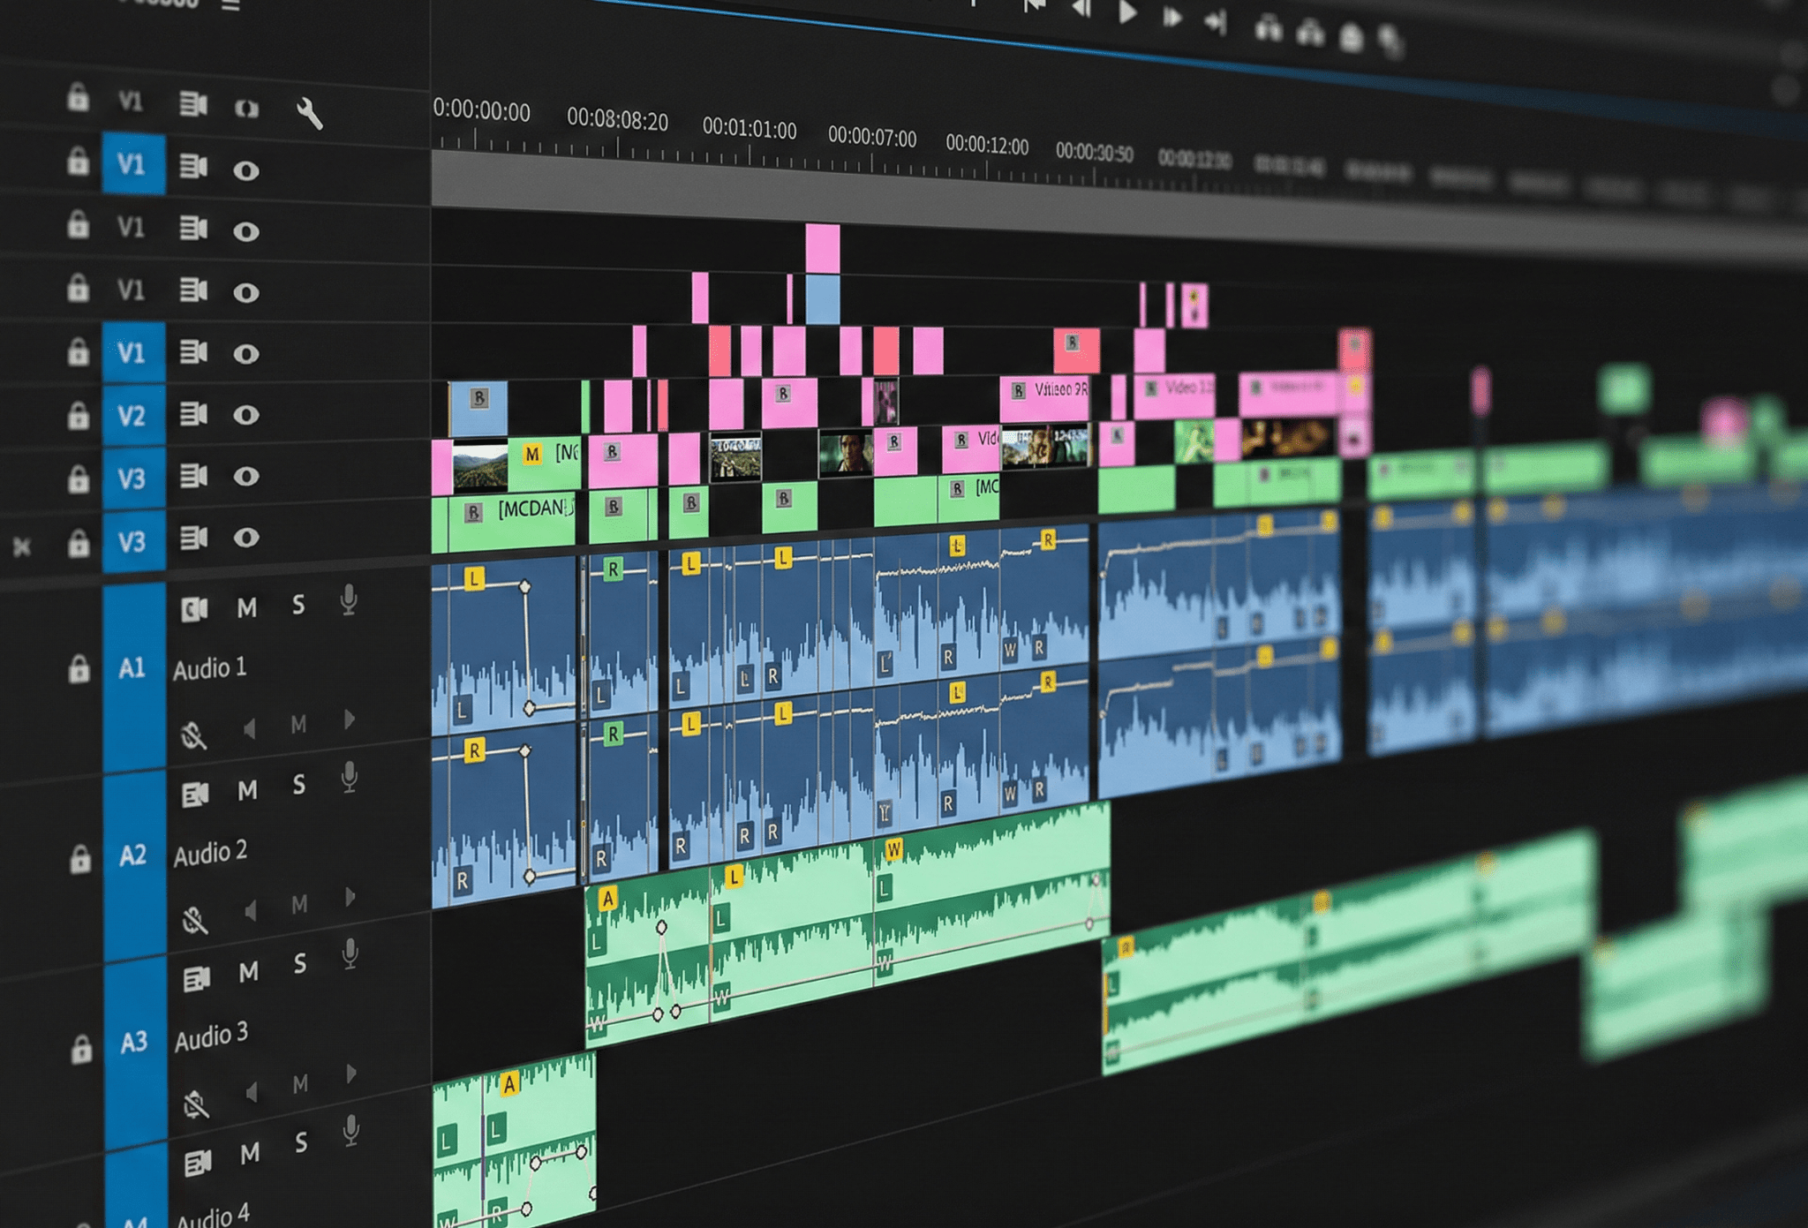Select the V2 track target button

[x=132, y=415]
